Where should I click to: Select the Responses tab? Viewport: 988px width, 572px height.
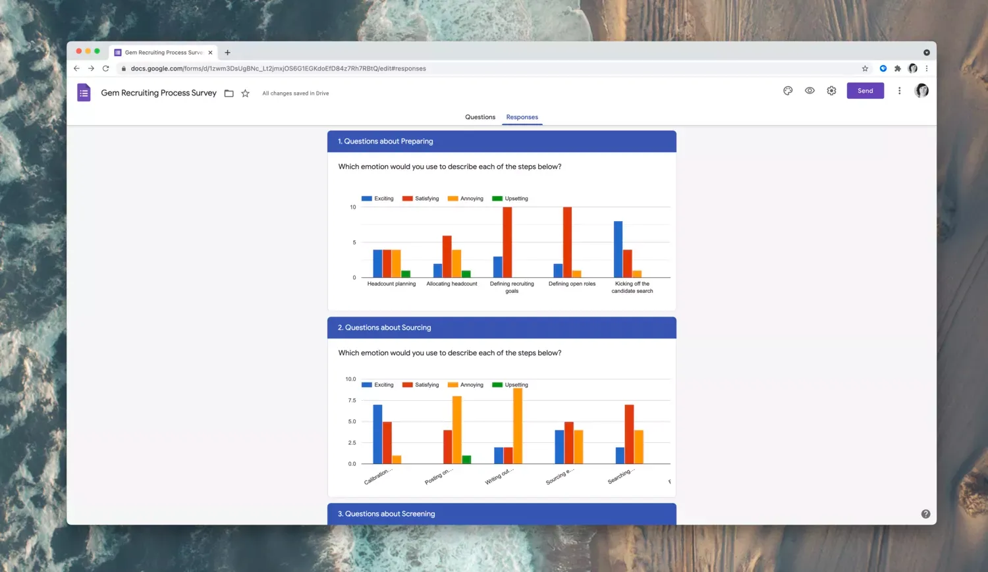click(x=522, y=117)
